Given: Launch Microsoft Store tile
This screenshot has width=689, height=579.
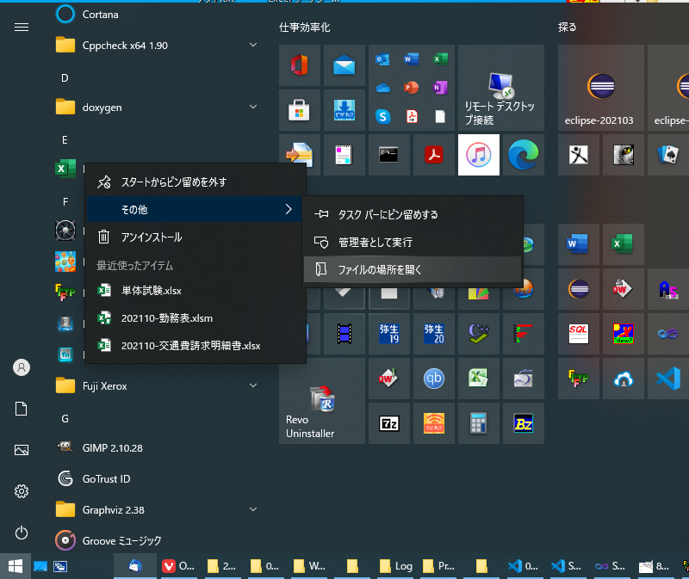Looking at the screenshot, I should point(300,110).
